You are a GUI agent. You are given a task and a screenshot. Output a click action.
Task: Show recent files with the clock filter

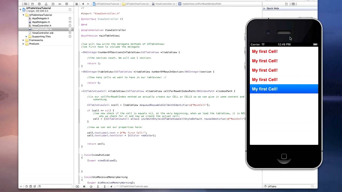(x=27, y=186)
